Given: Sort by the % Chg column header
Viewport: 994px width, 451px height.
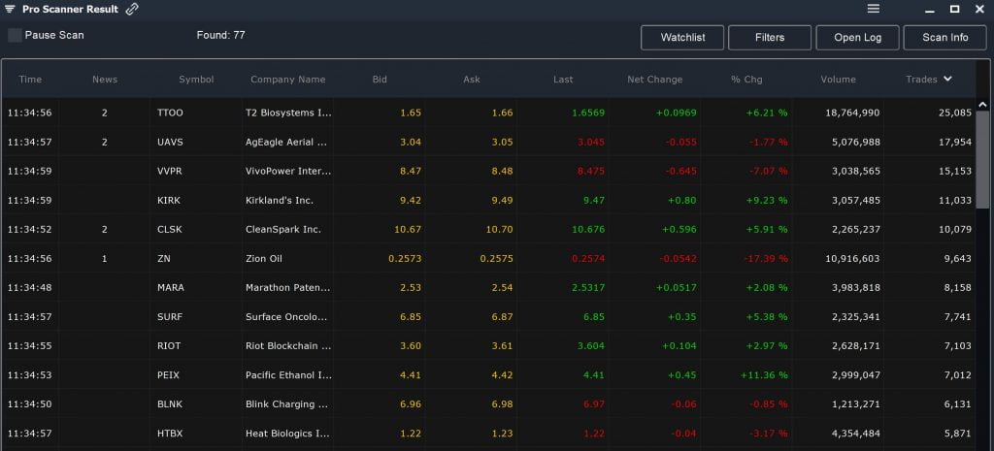Looking at the screenshot, I should tap(746, 80).
